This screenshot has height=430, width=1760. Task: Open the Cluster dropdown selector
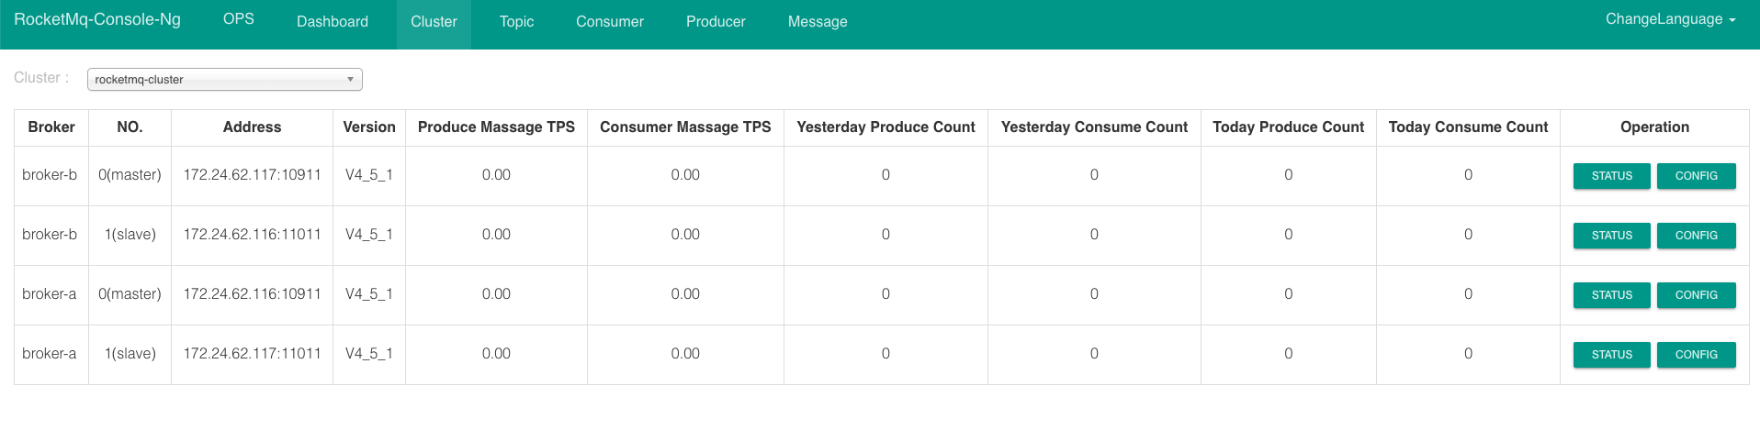(224, 80)
